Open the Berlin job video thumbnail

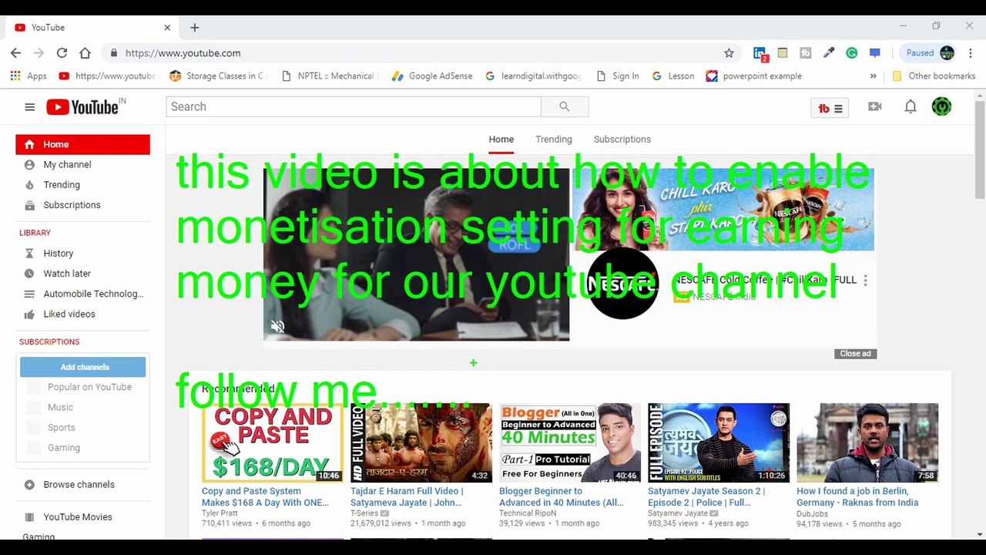pyautogui.click(x=867, y=442)
